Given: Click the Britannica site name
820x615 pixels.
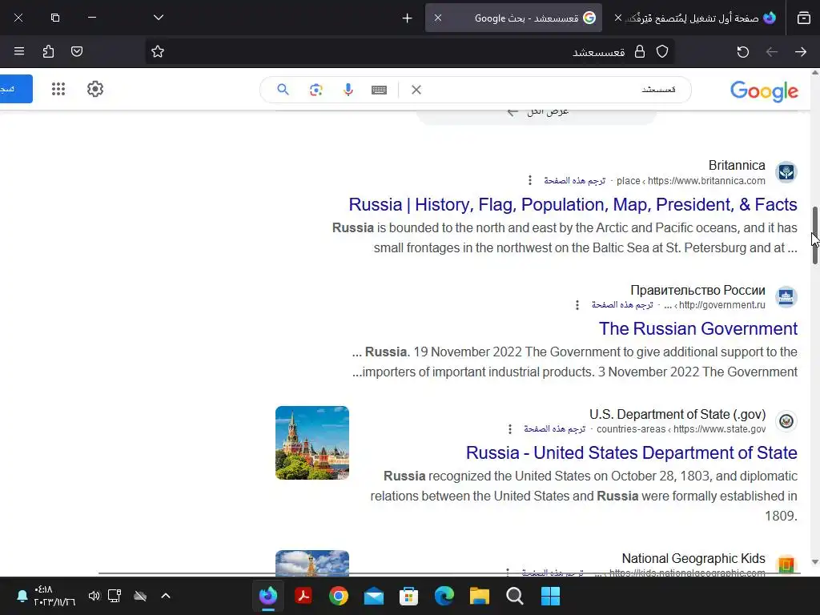Looking at the screenshot, I should coord(737,165).
